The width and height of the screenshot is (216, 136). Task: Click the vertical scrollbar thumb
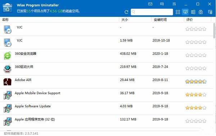214,31
